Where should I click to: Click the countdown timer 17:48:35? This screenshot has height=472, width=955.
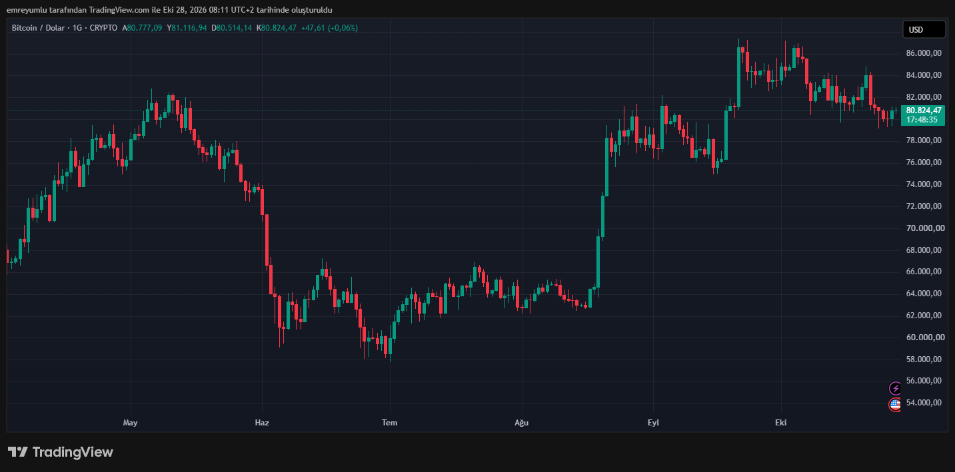(x=922, y=120)
